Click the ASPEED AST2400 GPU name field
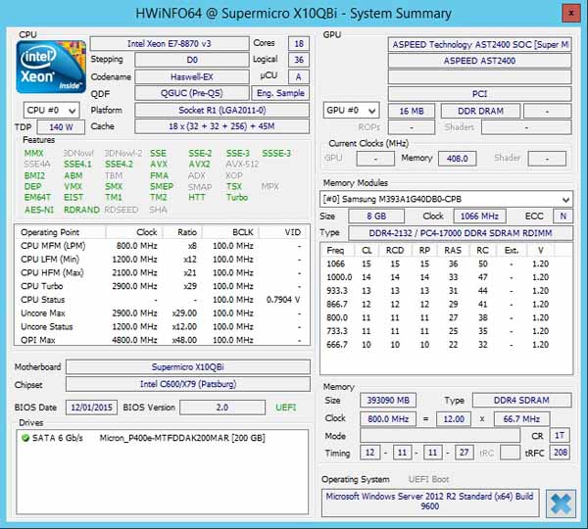 (x=479, y=61)
